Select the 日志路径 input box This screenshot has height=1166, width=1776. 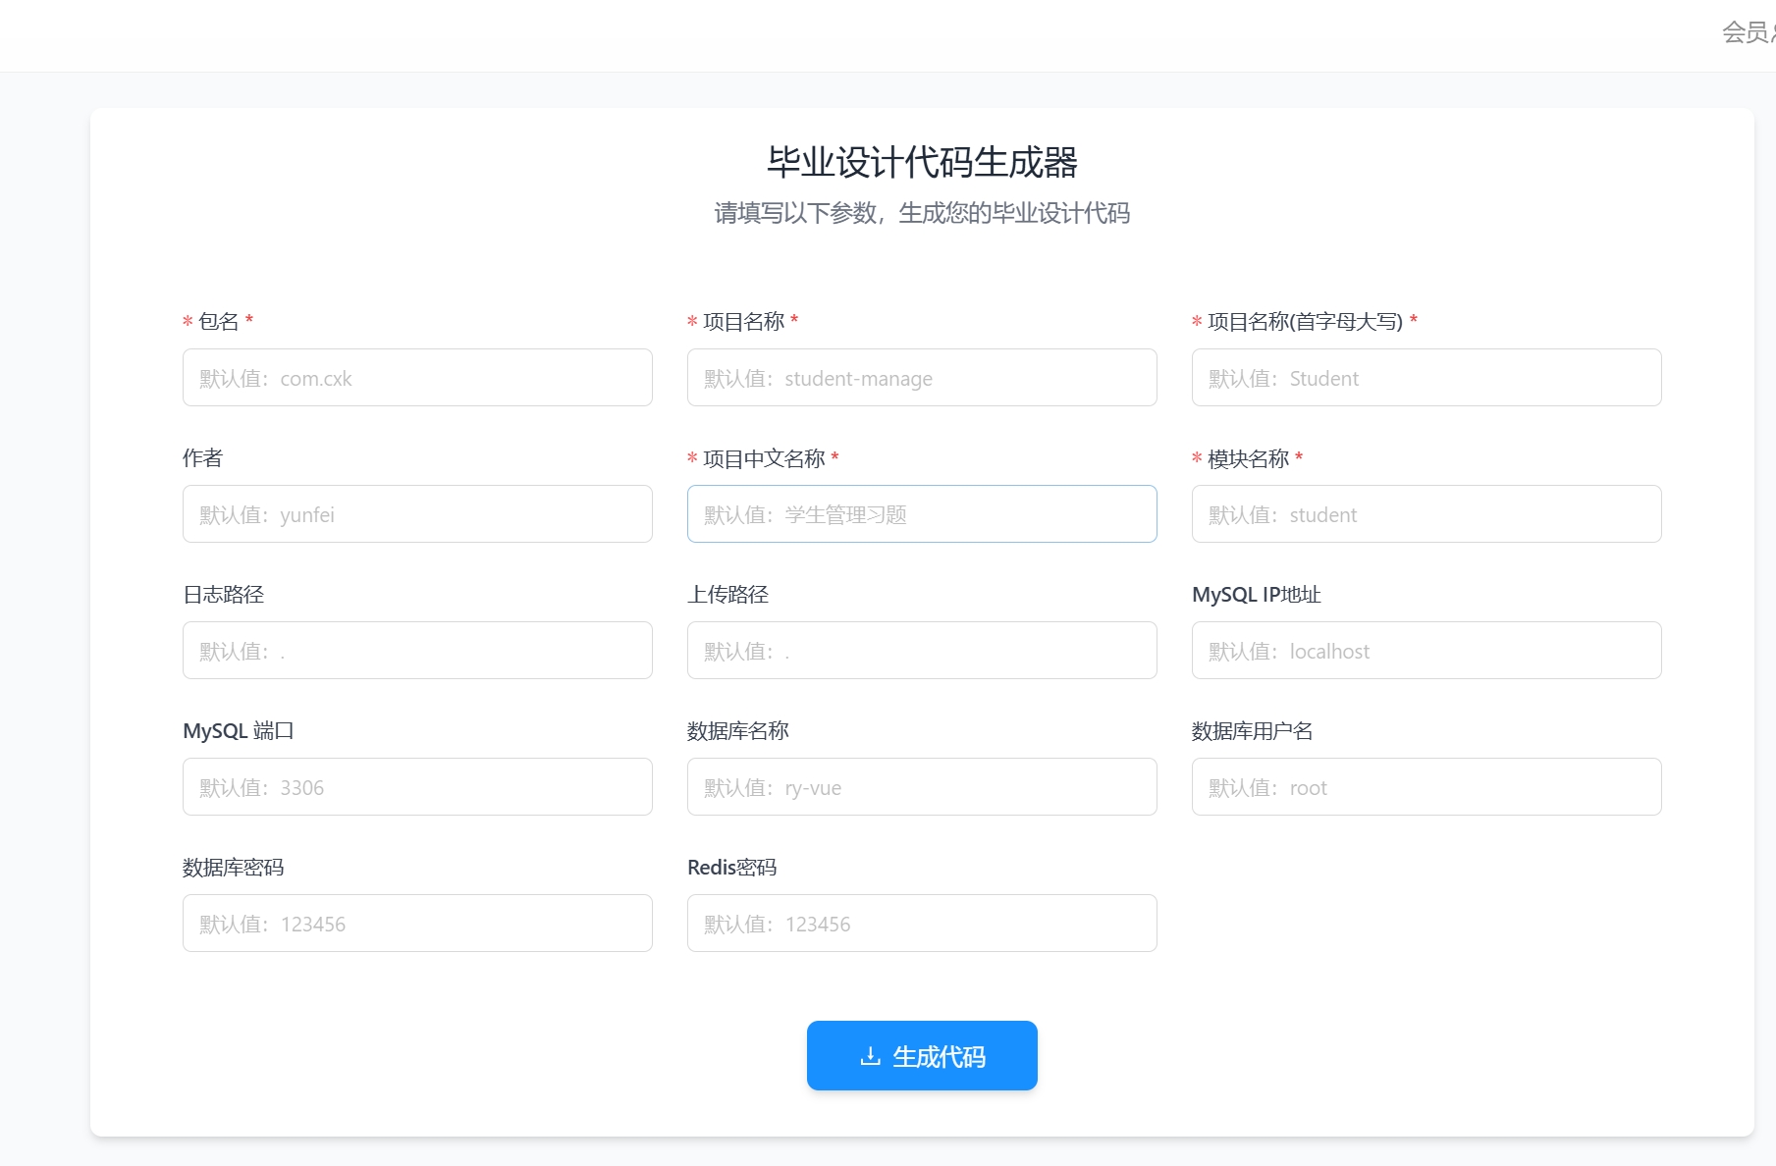[x=417, y=651]
